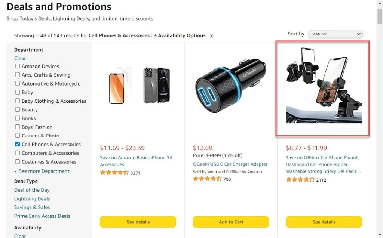Click the Deal of the Day link
The height and width of the screenshot is (238, 383).
[32, 190]
